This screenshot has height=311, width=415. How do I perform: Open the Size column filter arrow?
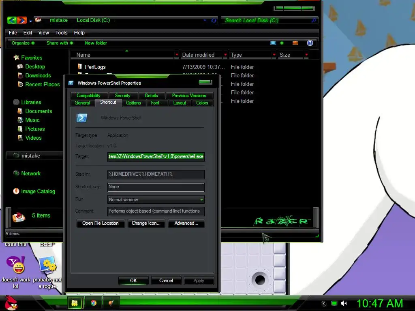(x=306, y=55)
